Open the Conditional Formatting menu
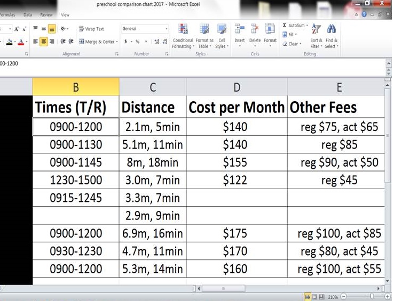Viewport: 394px width, 301px height. (183, 36)
